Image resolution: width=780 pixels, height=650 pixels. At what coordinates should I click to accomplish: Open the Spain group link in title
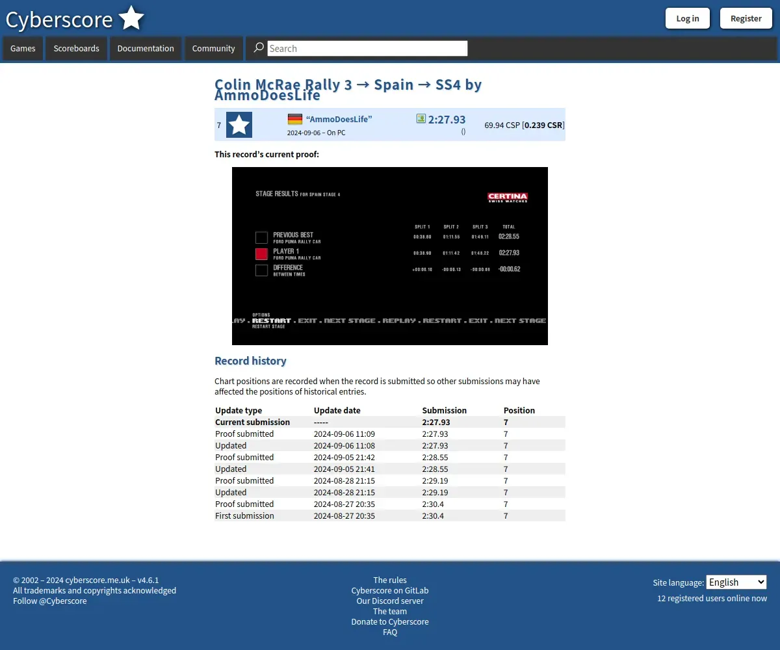click(x=394, y=84)
